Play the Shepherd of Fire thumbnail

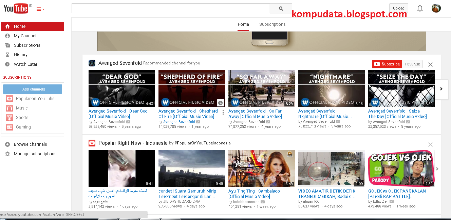coord(192,88)
